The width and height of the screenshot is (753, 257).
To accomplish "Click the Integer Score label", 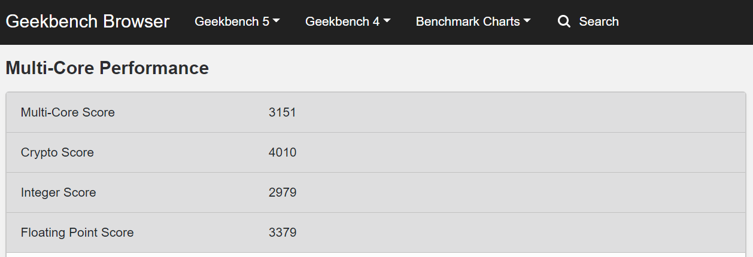I will coord(59,192).
